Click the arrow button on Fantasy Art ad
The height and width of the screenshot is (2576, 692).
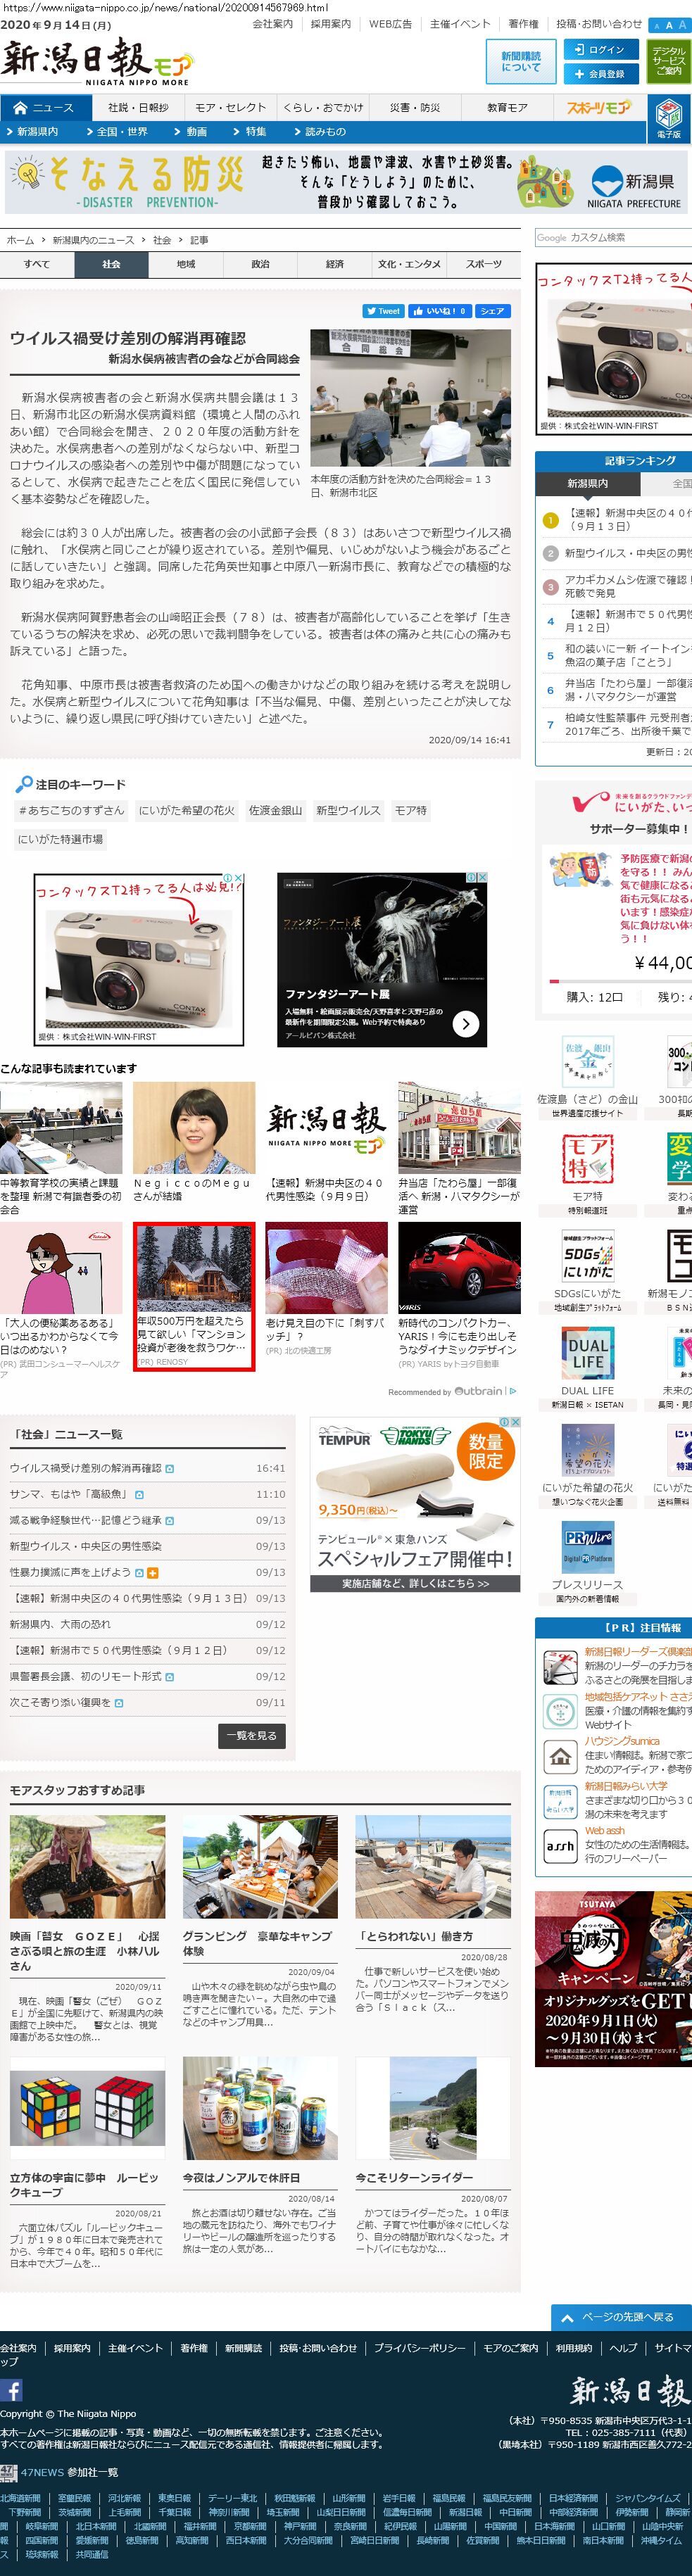(465, 1023)
